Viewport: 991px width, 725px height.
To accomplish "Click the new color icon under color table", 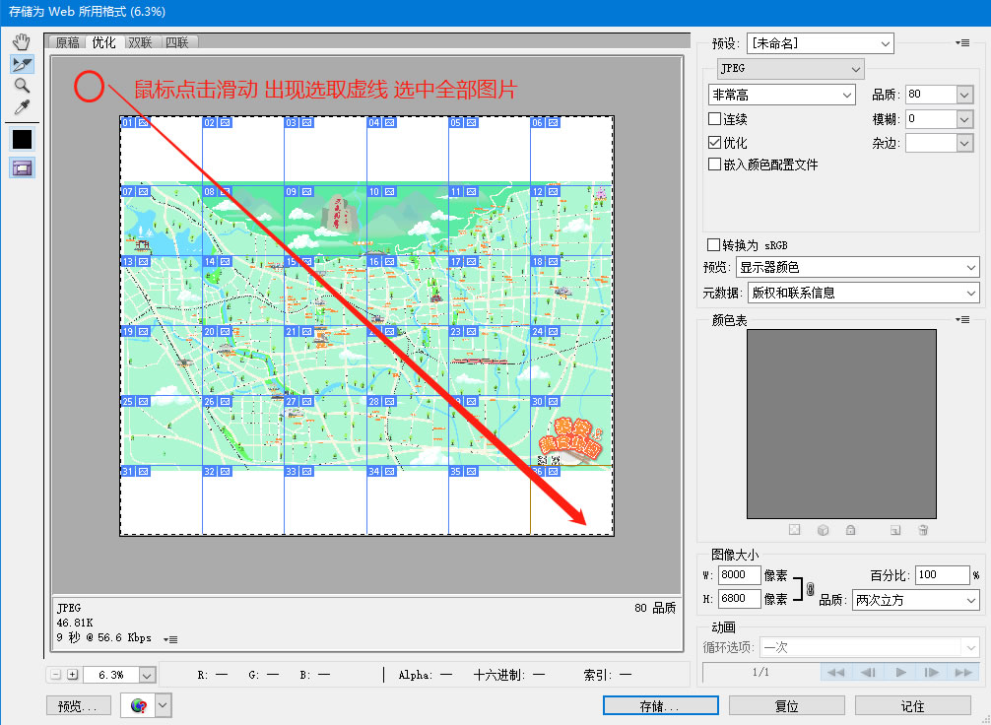I will pos(894,530).
